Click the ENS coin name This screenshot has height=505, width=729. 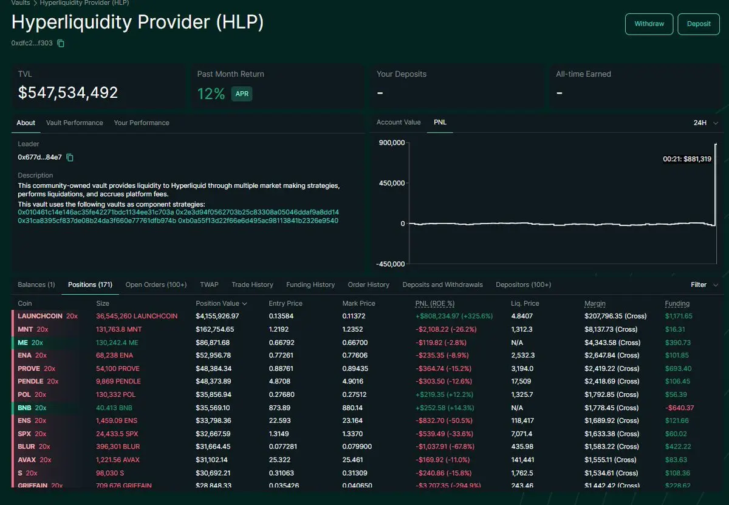[x=24, y=421]
